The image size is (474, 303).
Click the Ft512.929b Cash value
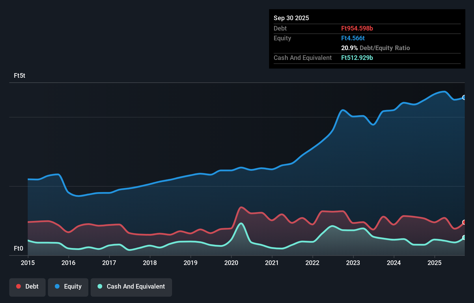pos(357,58)
